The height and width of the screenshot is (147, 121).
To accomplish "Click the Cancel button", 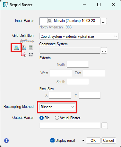I will point(108,141).
